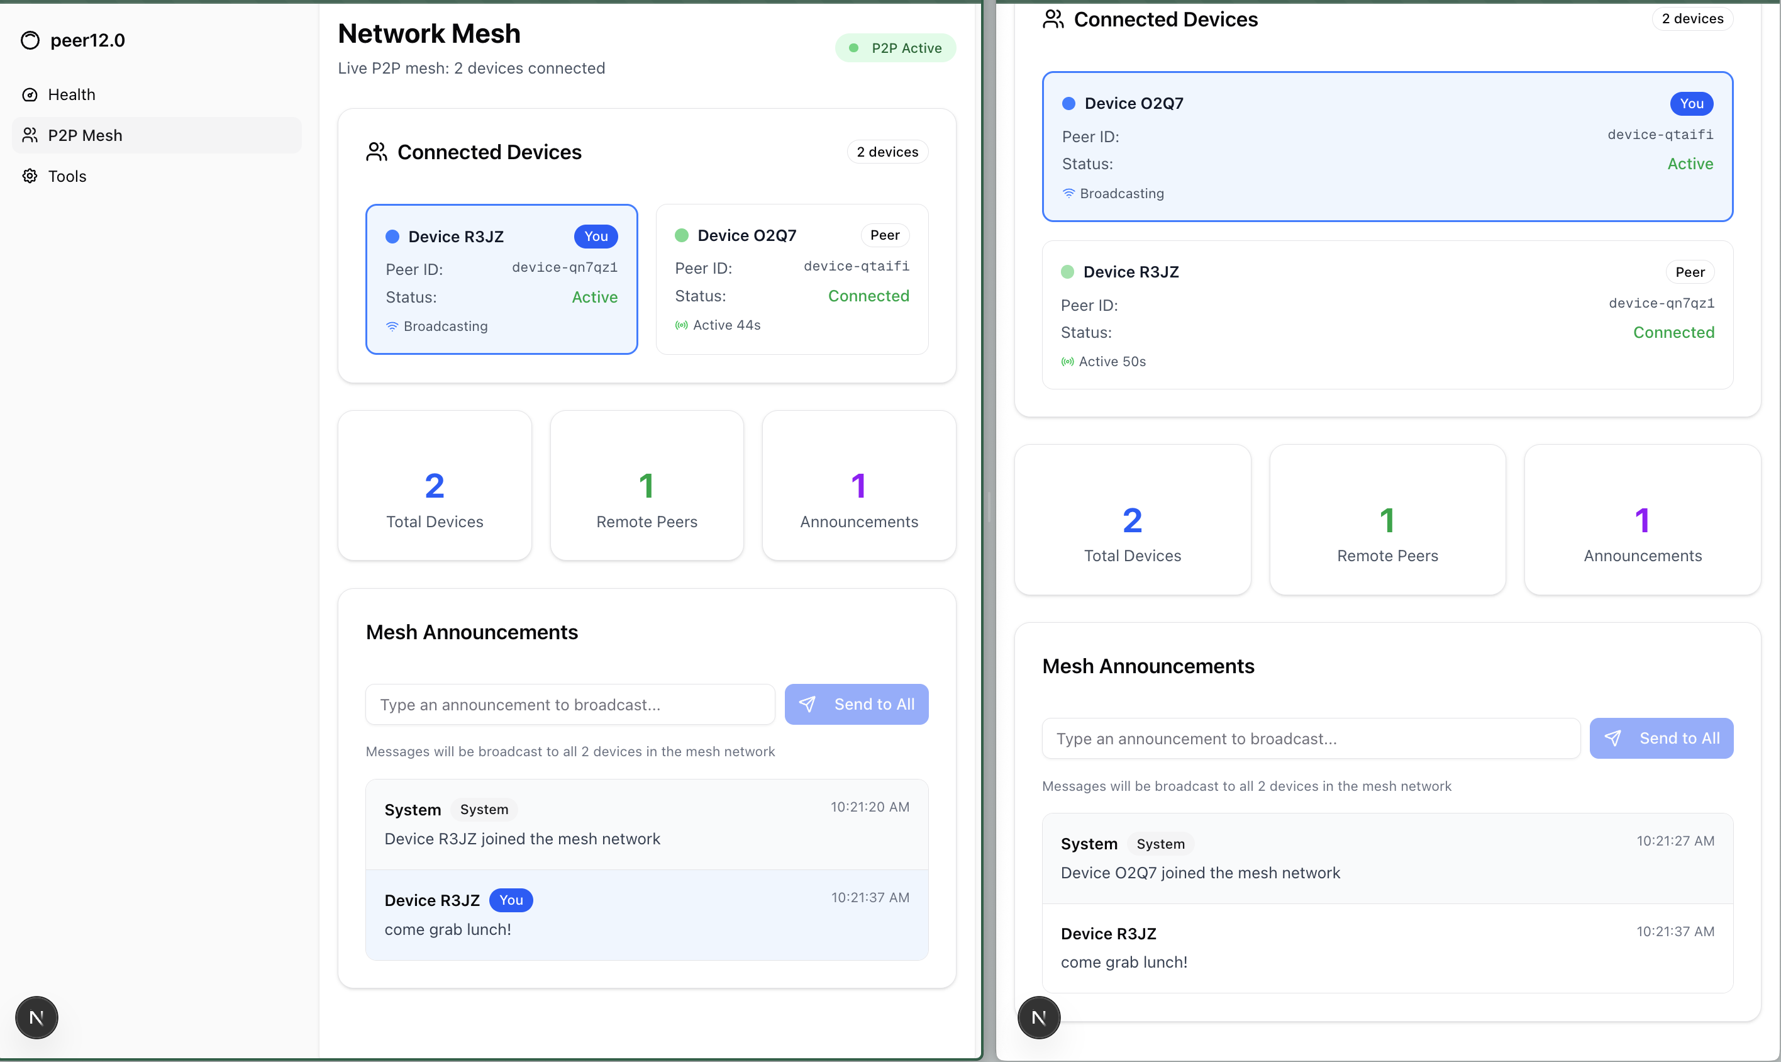The height and width of the screenshot is (1062, 1781).
Task: Click the N badge icon in left window
Action: 36,1017
